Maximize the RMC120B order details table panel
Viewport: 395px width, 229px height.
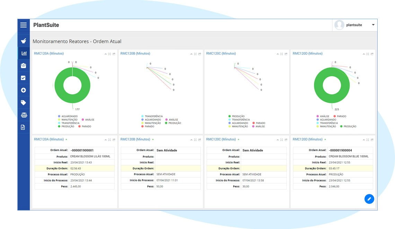pyautogui.click(x=195, y=140)
